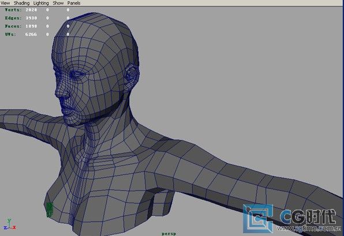Click the 'Verts:' count label
Image resolution: width=344 pixels, height=236 pixels.
click(13, 10)
